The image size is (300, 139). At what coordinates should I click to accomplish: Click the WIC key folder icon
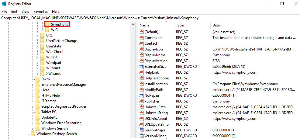coord(47,30)
